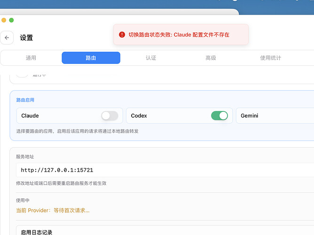
Task: Click the green maximize window button
Action: [11, 20]
